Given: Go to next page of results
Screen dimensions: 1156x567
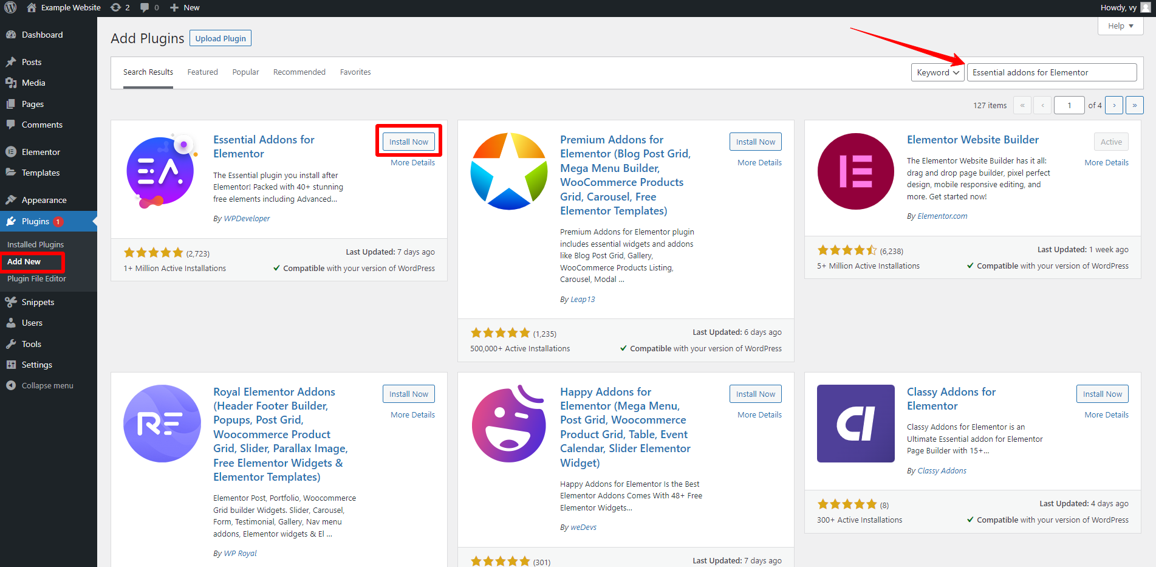Looking at the screenshot, I should (x=1114, y=105).
